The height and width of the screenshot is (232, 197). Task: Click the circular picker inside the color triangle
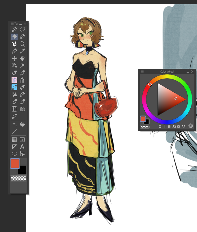[x=176, y=98]
